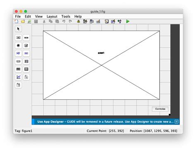Viewport: 196px width, 151px height.
Task: Click the Use App Designer banner text
Action: [105, 122]
